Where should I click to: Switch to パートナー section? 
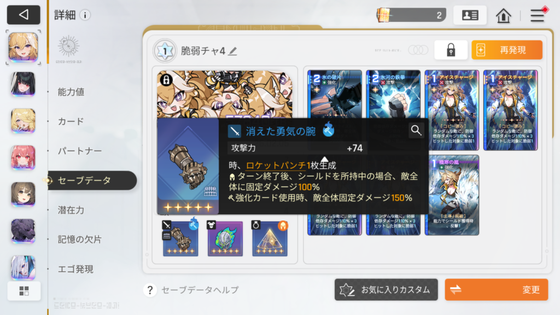80,151
